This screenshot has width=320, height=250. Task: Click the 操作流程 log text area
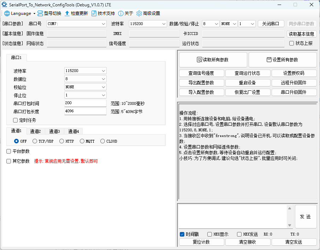[x=248, y=152]
